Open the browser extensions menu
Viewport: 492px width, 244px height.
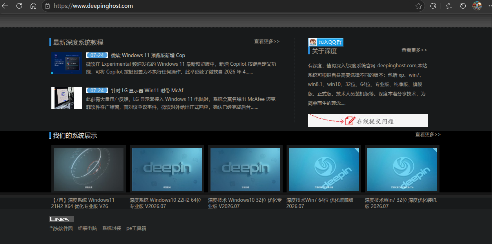(433, 6)
